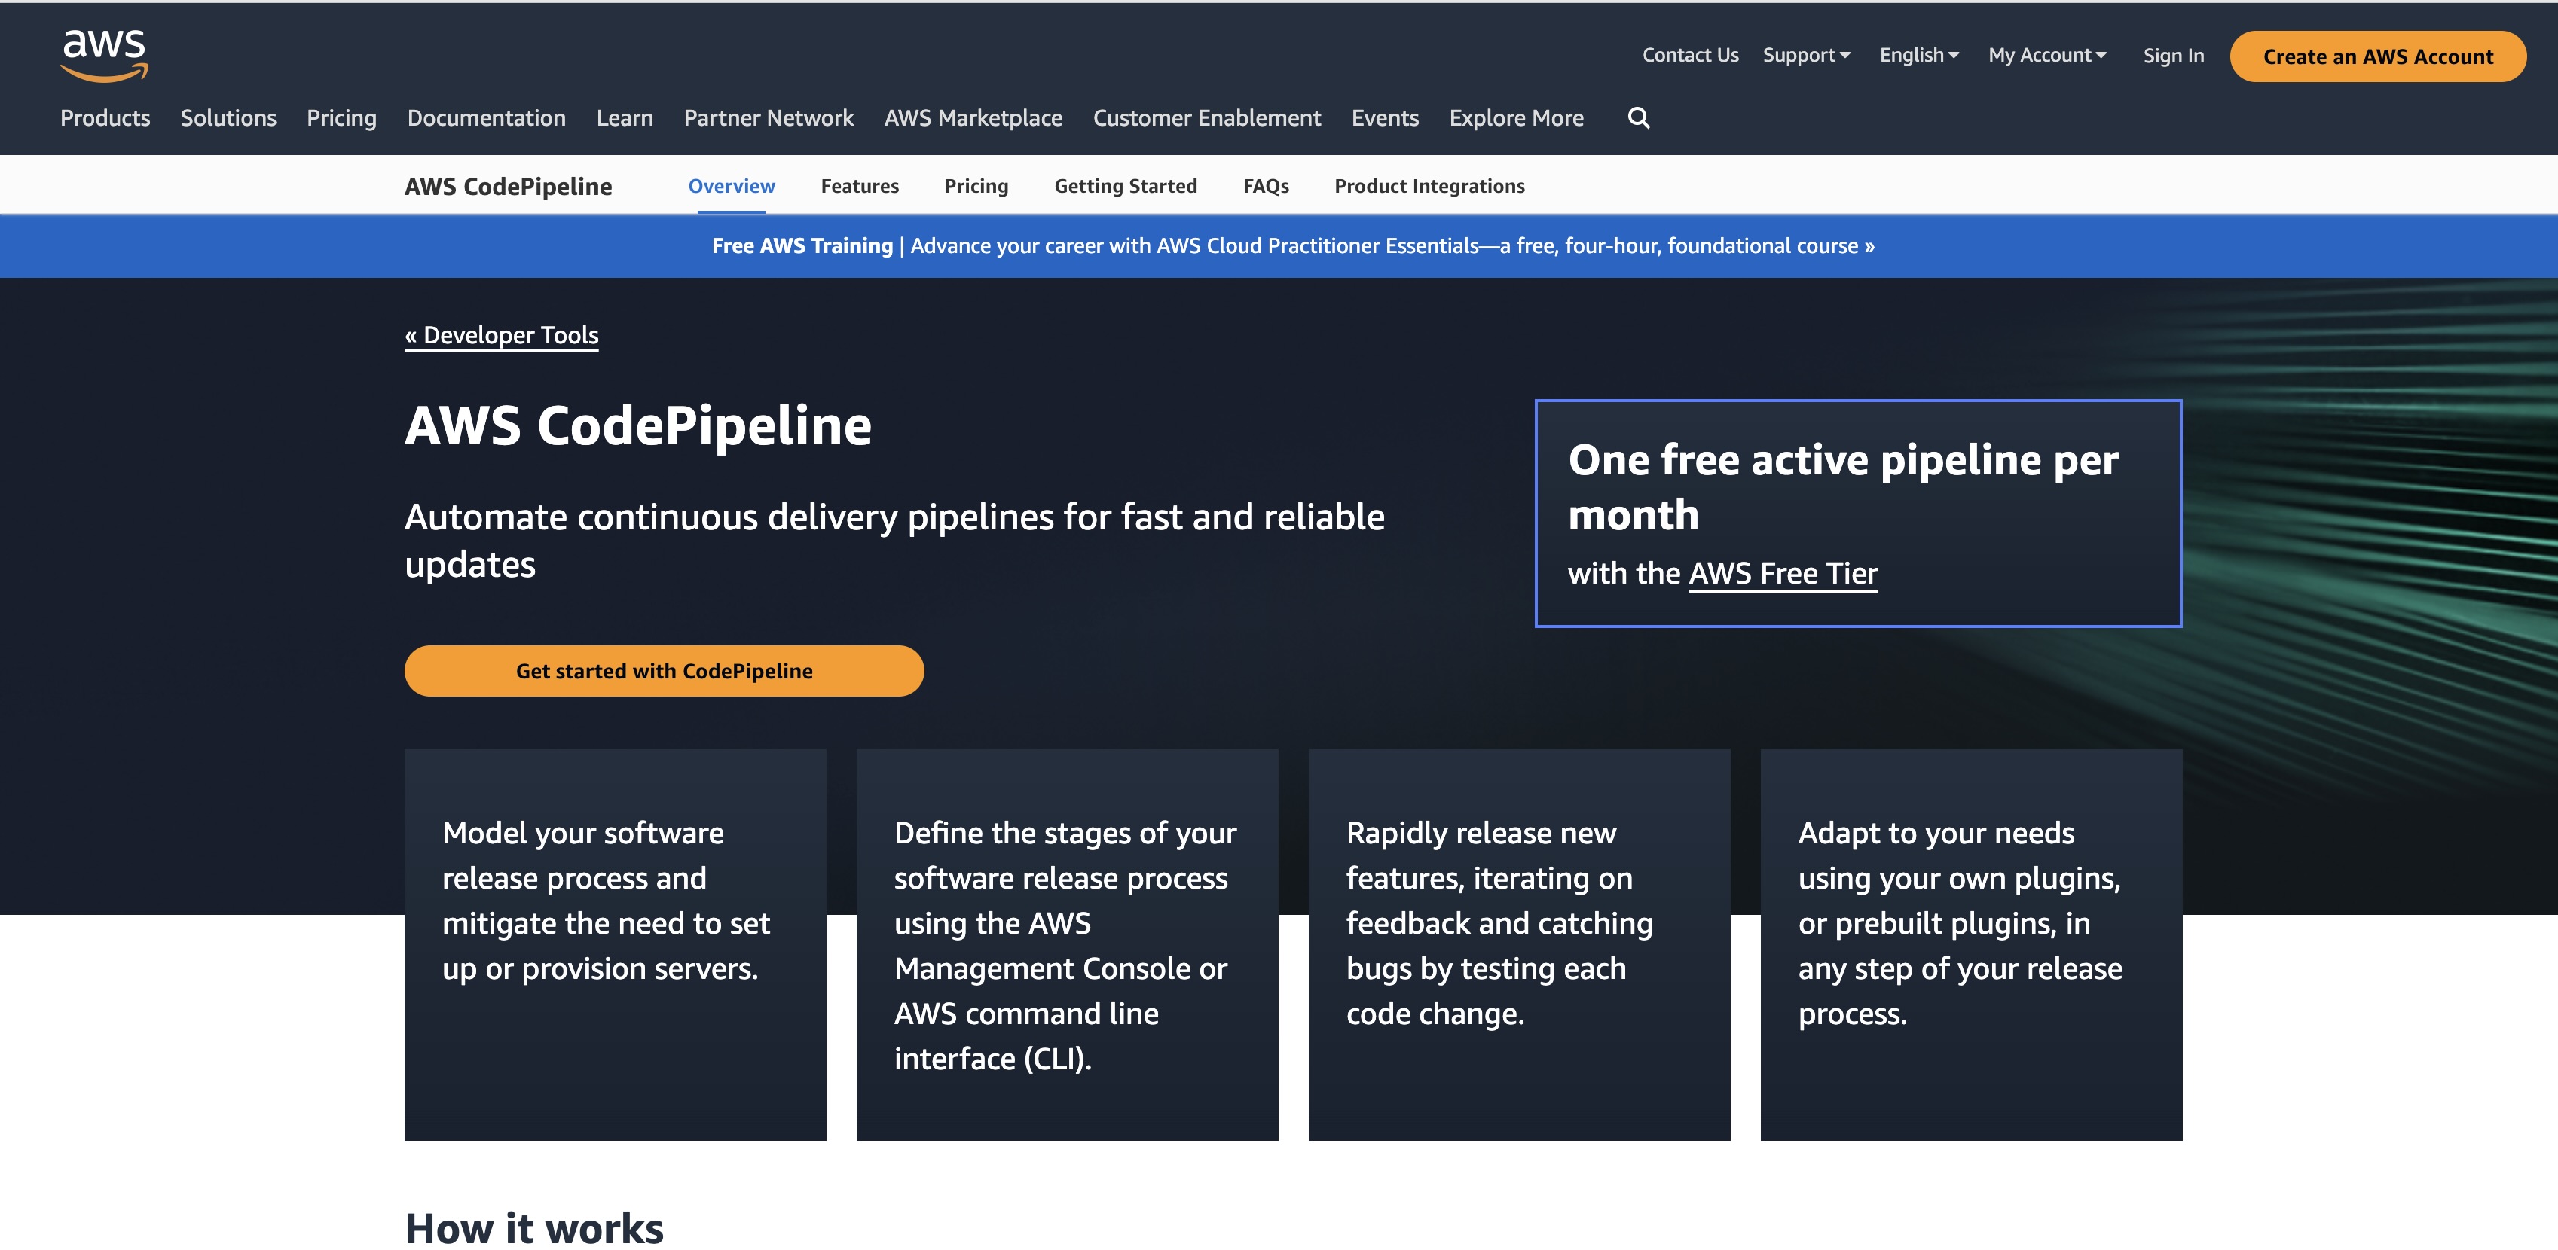Open Product Integrations
The width and height of the screenshot is (2558, 1250).
(1430, 185)
